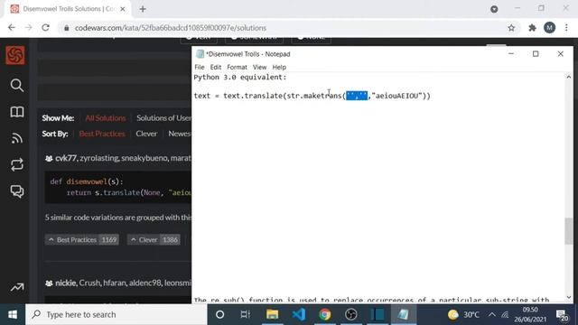The width and height of the screenshot is (578, 325).
Task: Click the Notepad scrollbar up arrow
Action: click(569, 77)
